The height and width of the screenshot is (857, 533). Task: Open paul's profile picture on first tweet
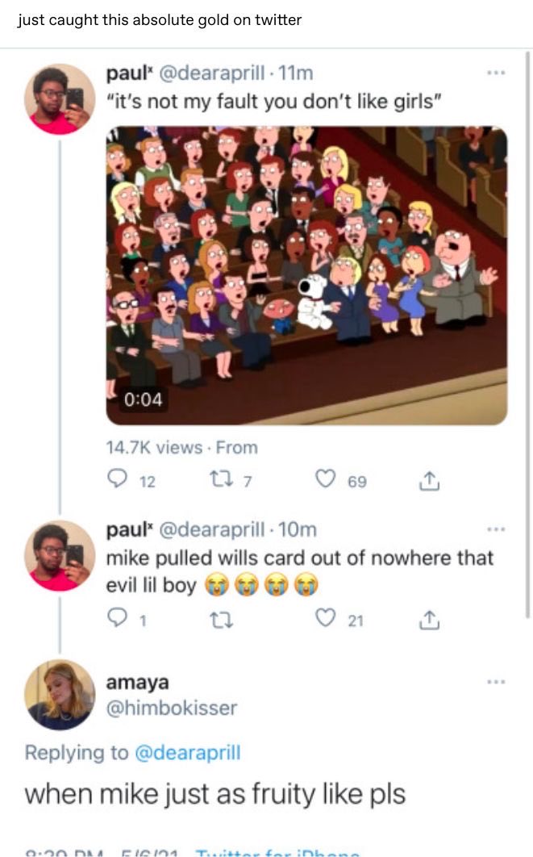pos(60,99)
